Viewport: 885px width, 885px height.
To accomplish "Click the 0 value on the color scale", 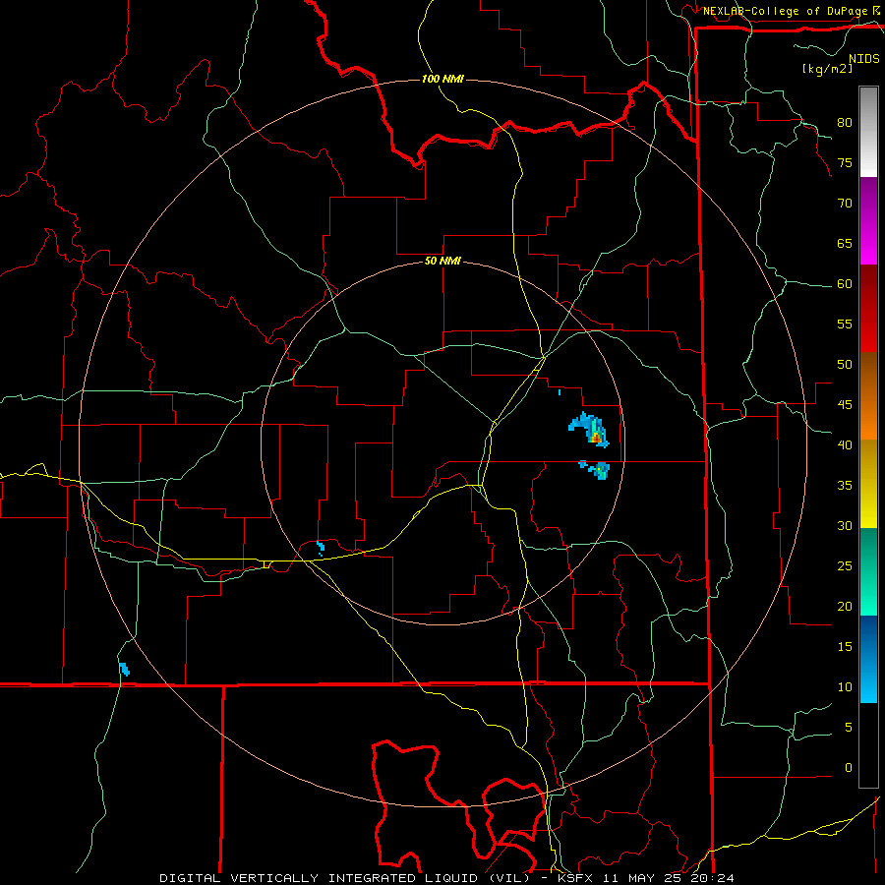I will click(849, 768).
